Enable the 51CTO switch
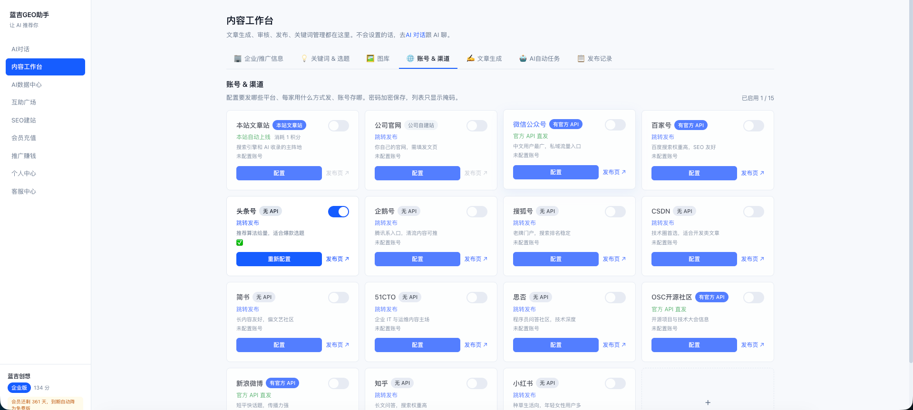Viewport: 913px width, 410px height. (477, 298)
